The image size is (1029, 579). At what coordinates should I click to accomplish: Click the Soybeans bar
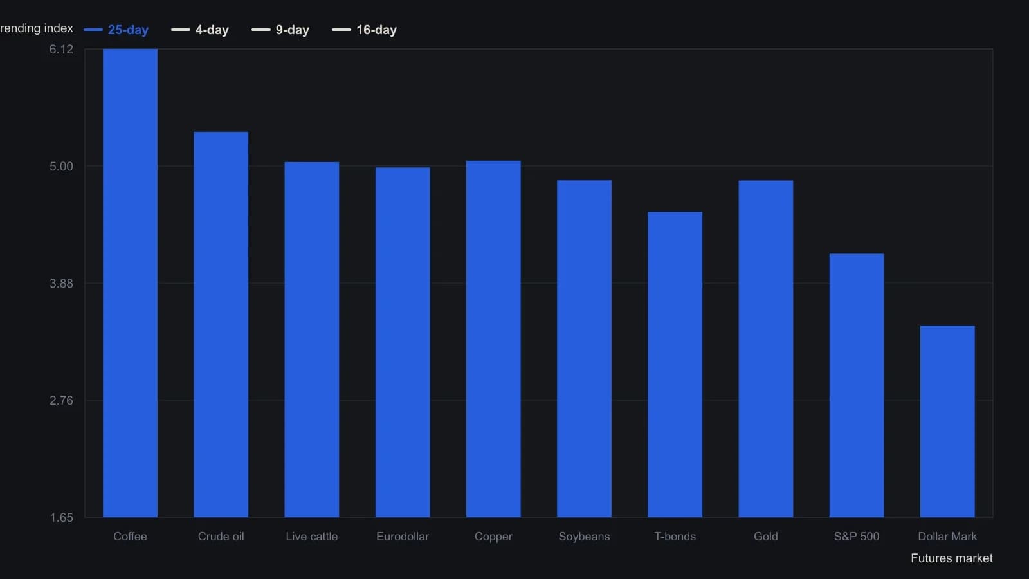(584, 349)
